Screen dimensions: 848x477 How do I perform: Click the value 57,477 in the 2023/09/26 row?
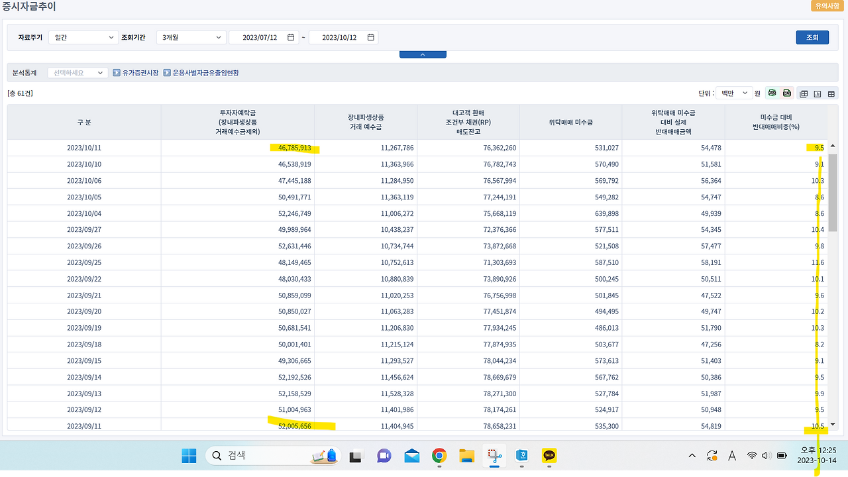point(711,246)
